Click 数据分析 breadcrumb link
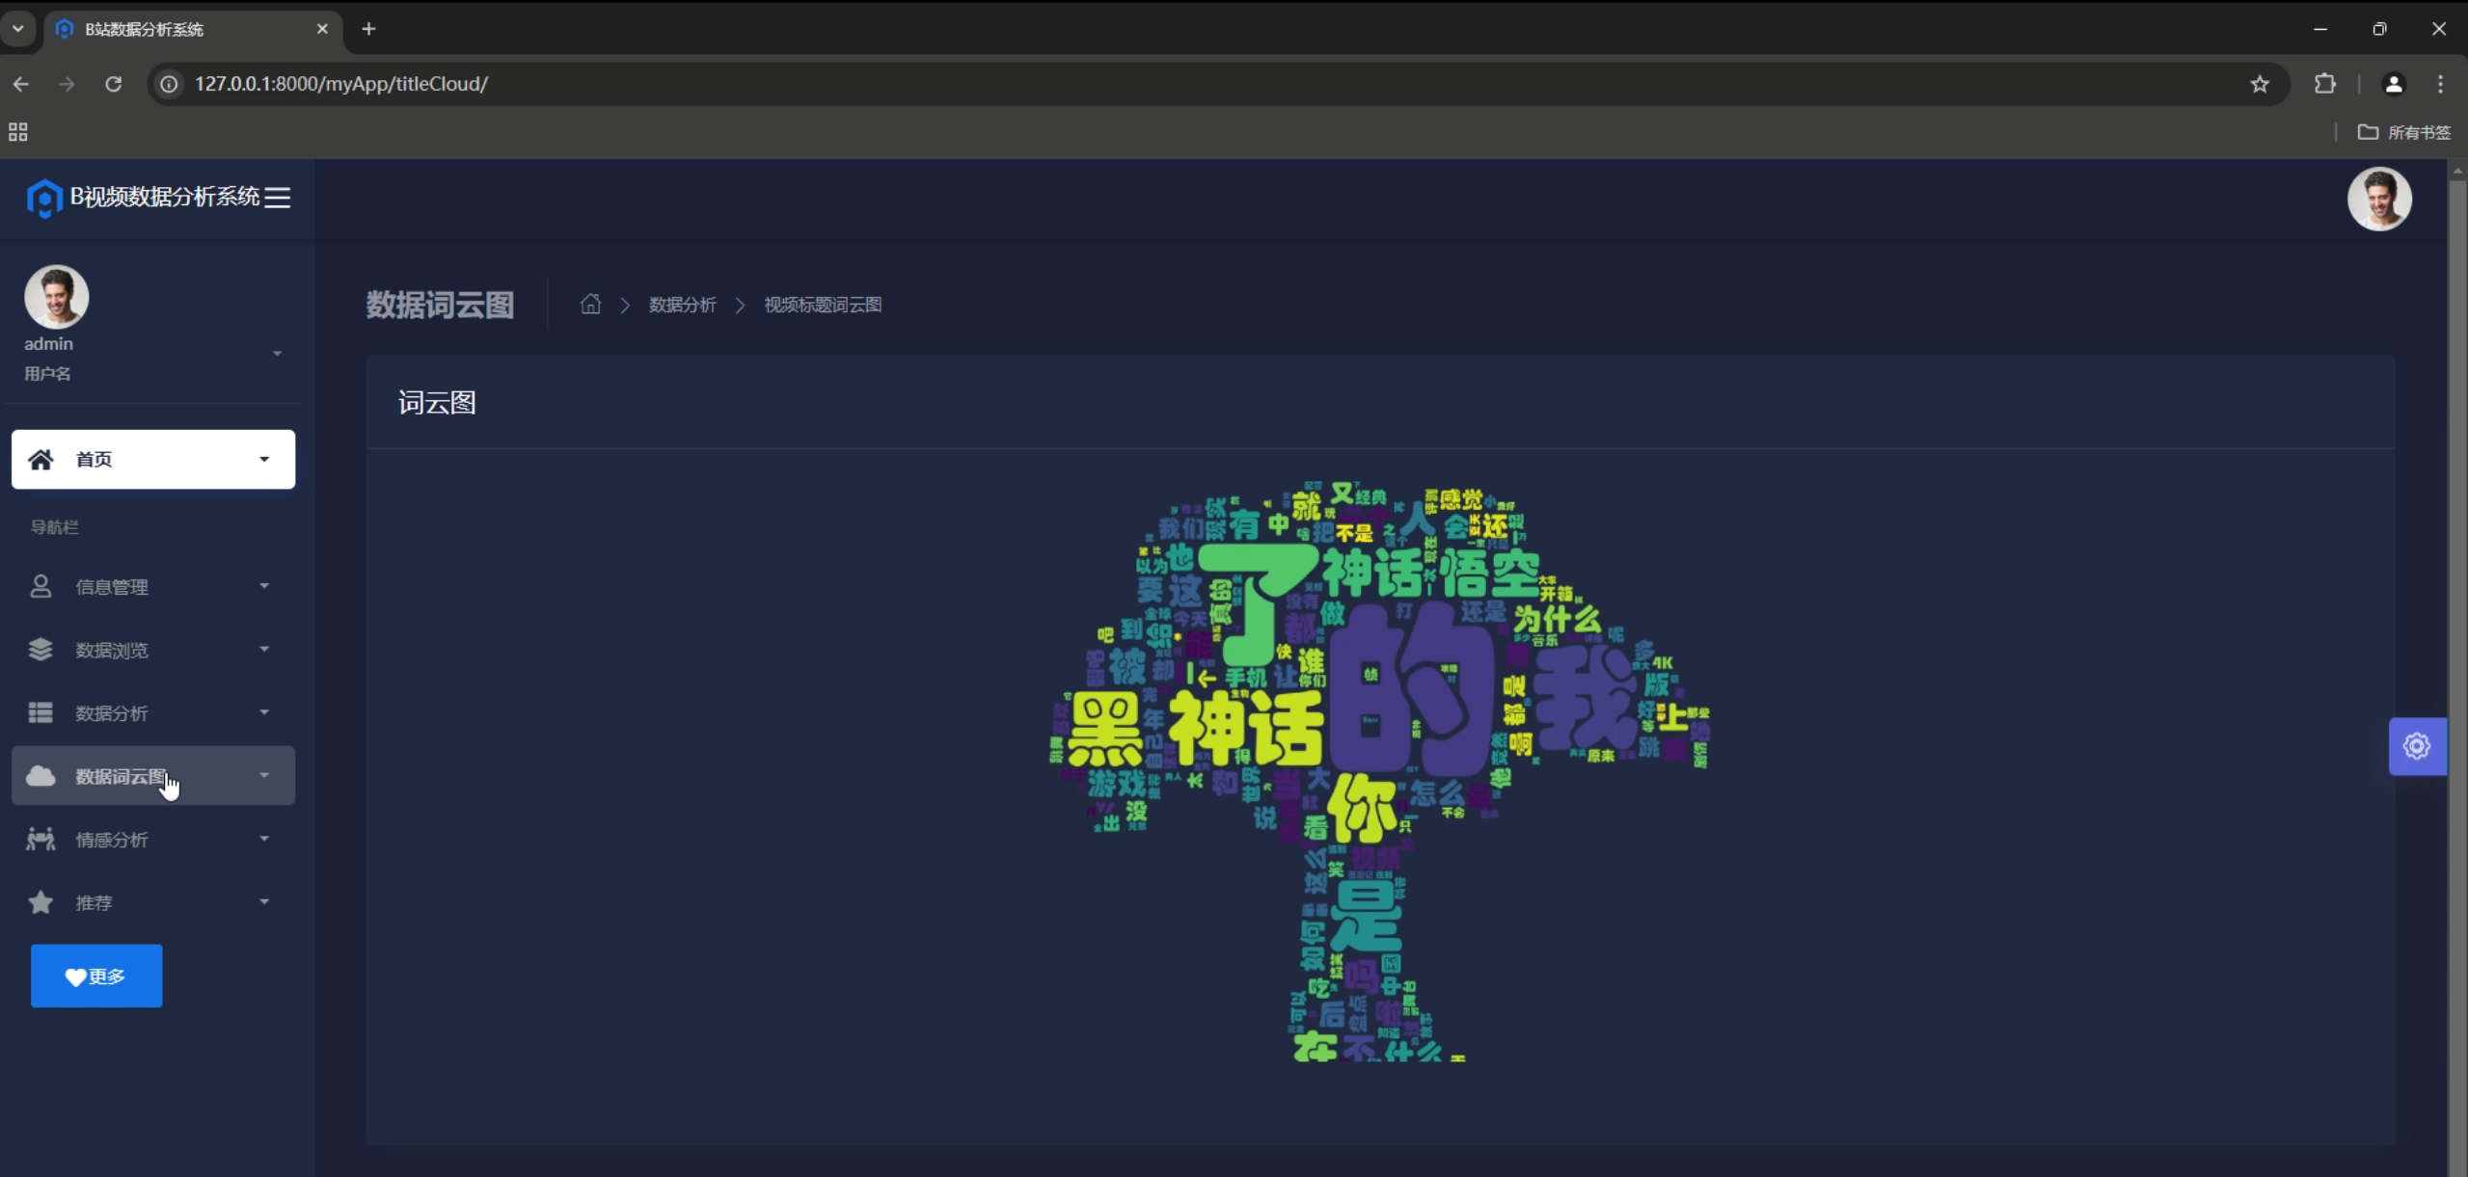 [x=682, y=305]
